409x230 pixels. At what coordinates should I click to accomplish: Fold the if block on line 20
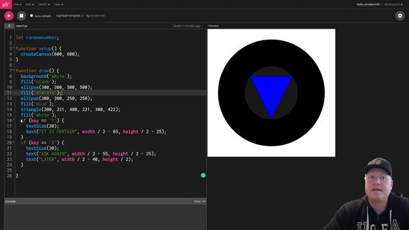13,142
